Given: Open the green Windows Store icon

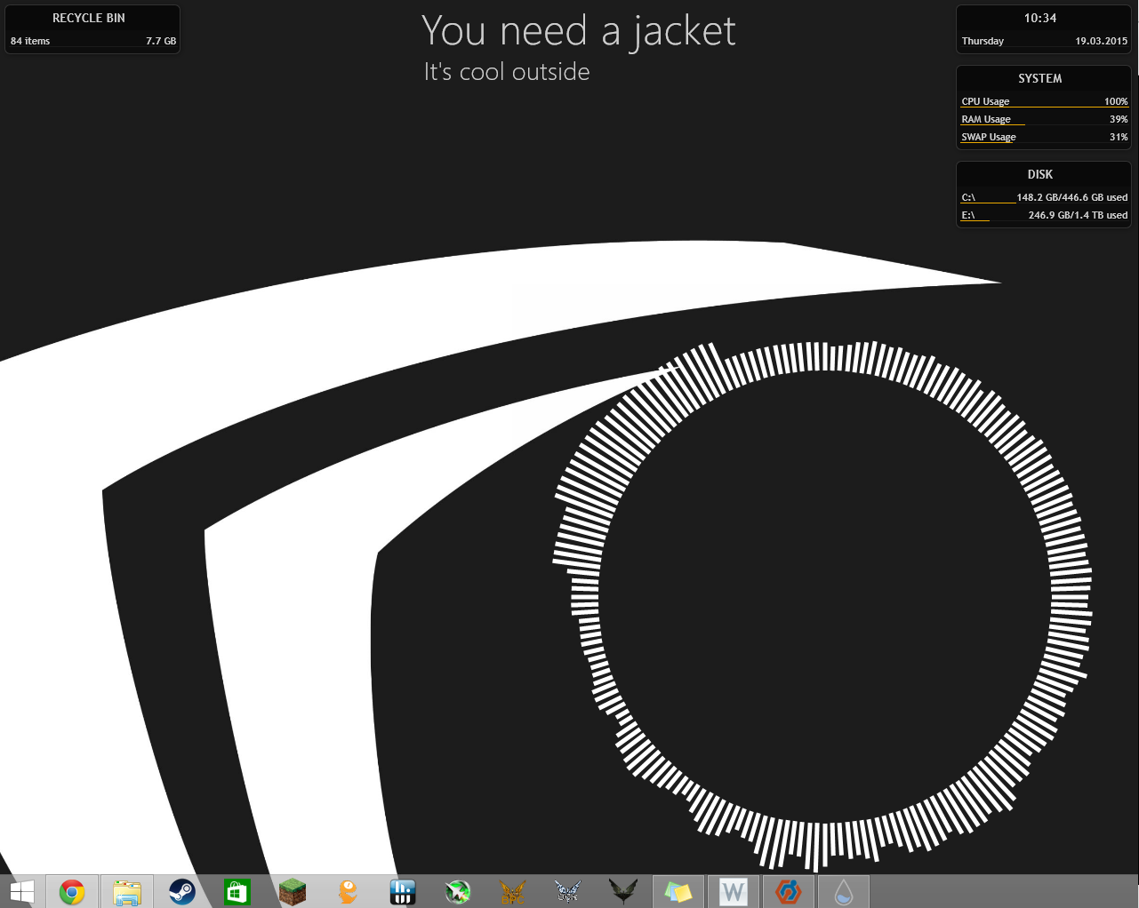Looking at the screenshot, I should coord(237,892).
